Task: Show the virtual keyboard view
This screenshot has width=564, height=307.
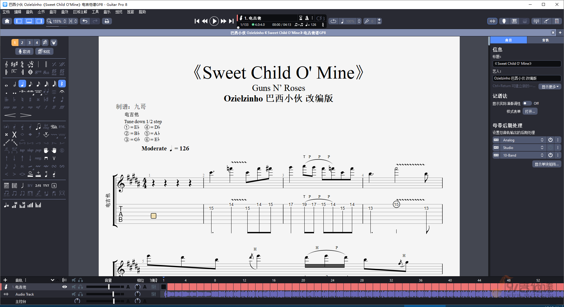Action: pos(514,21)
